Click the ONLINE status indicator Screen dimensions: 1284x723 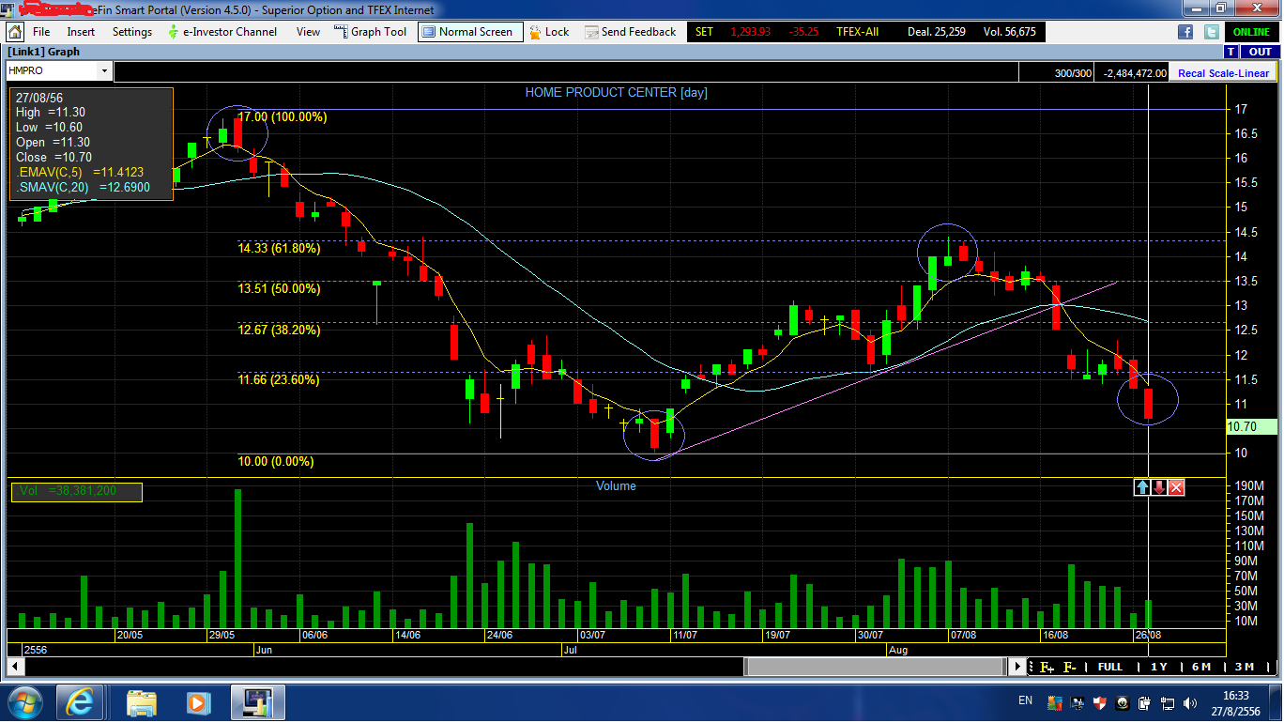[1251, 32]
